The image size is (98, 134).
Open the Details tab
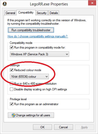tap(54, 13)
